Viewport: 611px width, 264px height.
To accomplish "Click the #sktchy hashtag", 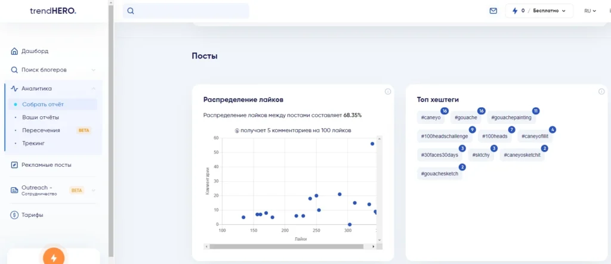I will (x=482, y=155).
